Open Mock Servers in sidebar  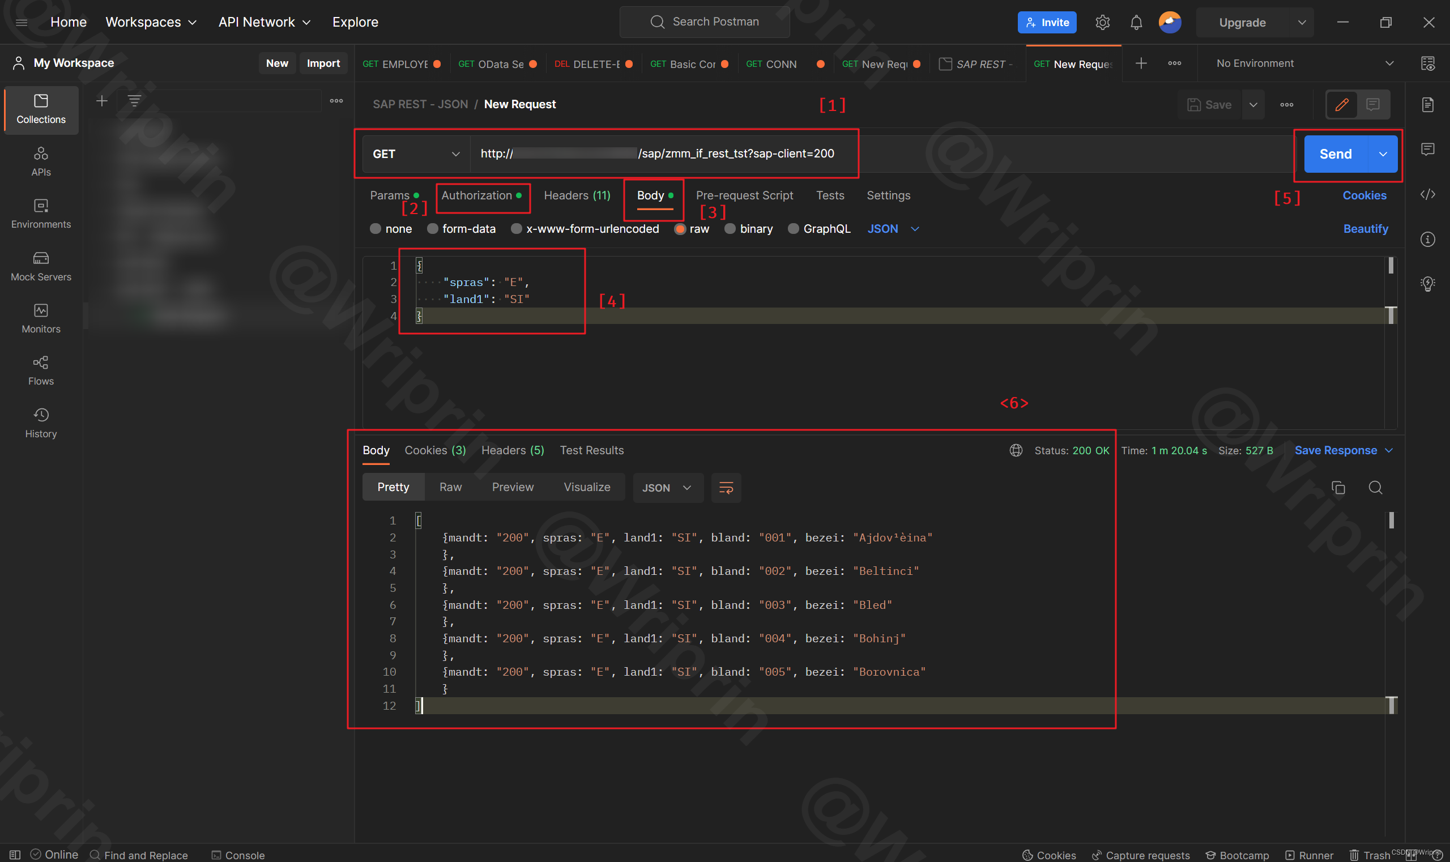pyautogui.click(x=41, y=266)
